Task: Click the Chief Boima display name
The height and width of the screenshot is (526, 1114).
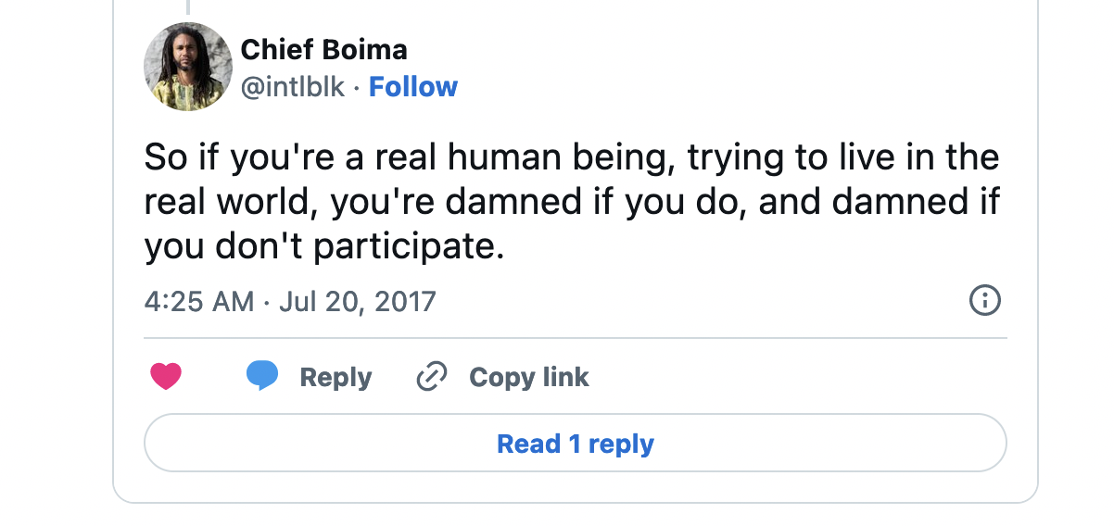Action: (x=323, y=49)
